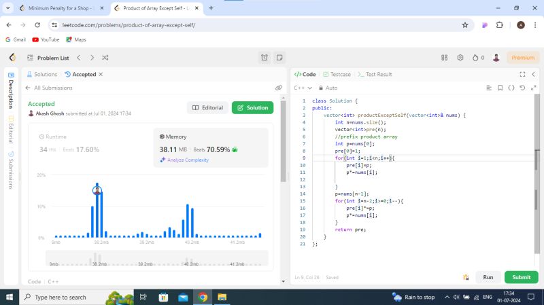
Task: Open Maps bookmark
Action: (76, 39)
